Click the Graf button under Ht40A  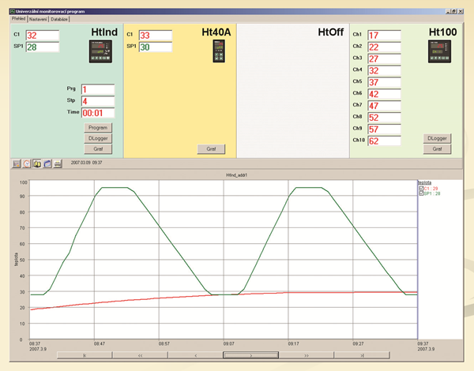point(211,148)
